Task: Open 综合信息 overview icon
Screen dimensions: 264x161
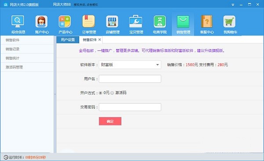Action: tap(18, 21)
